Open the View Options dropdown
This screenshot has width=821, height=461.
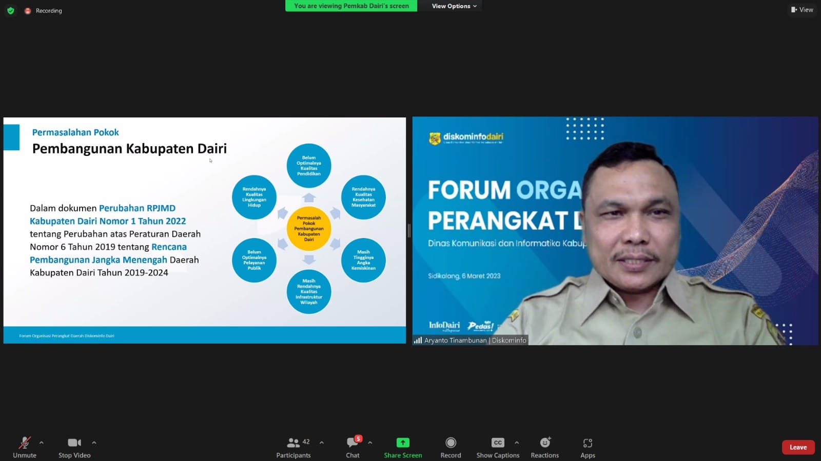click(x=454, y=6)
